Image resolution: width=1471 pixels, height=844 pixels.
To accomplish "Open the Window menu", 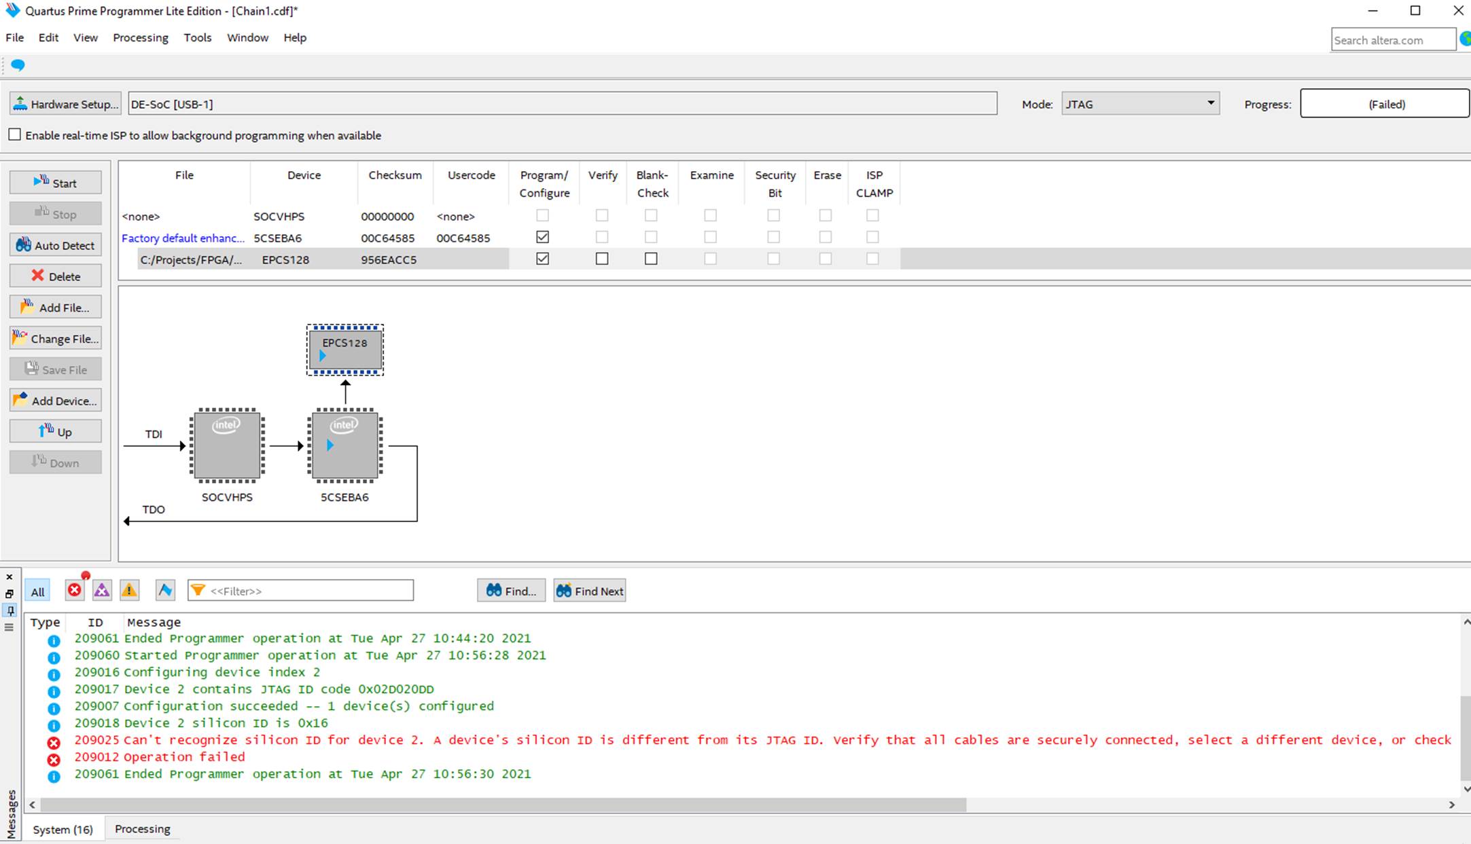I will pos(247,37).
